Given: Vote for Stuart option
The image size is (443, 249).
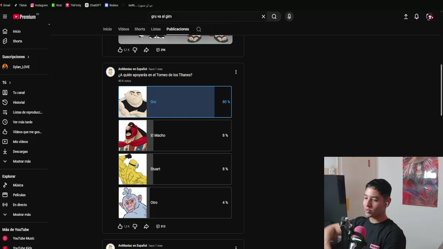Looking at the screenshot, I should pos(175,169).
